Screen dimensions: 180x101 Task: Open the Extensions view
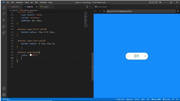coord(4,33)
